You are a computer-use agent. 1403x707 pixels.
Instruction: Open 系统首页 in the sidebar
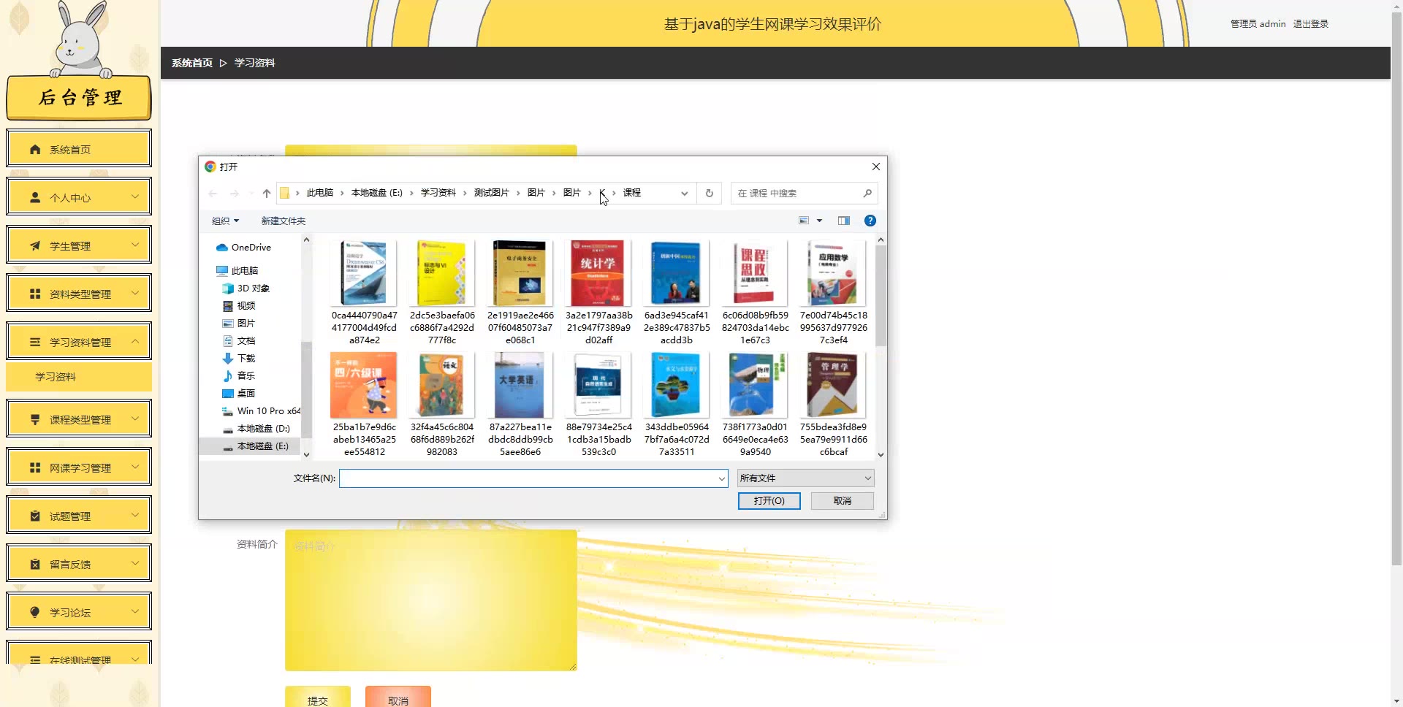(79, 149)
